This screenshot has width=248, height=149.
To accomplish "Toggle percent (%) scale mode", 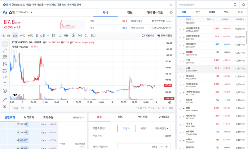I will [158, 108].
